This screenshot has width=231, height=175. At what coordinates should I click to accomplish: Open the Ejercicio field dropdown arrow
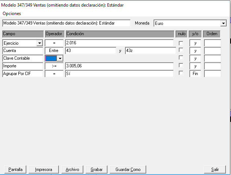(39, 43)
